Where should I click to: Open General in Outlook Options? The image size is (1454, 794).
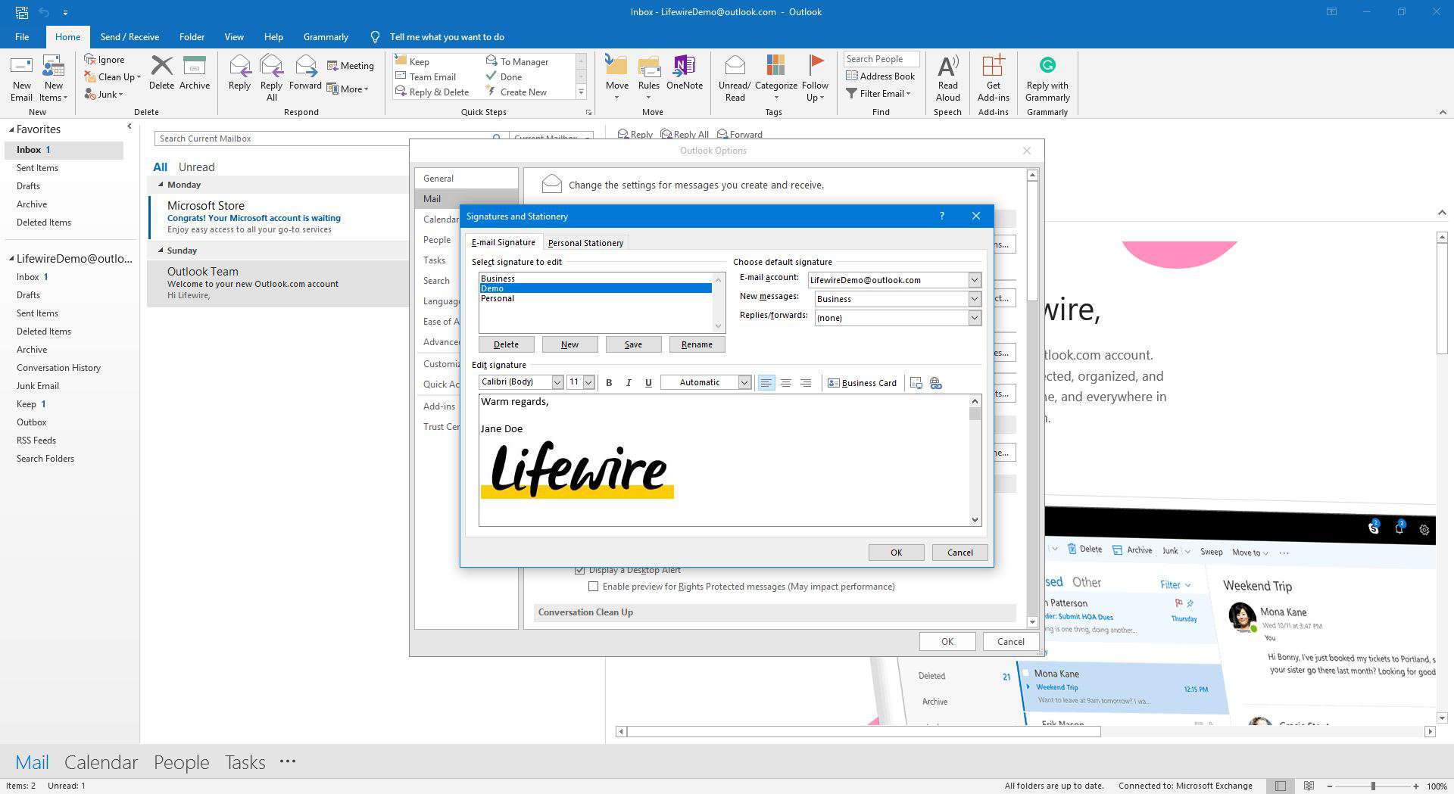(x=466, y=179)
